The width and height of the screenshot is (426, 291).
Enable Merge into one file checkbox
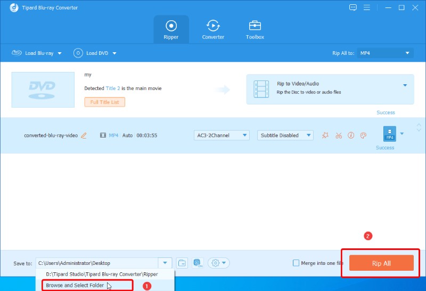[296, 263]
